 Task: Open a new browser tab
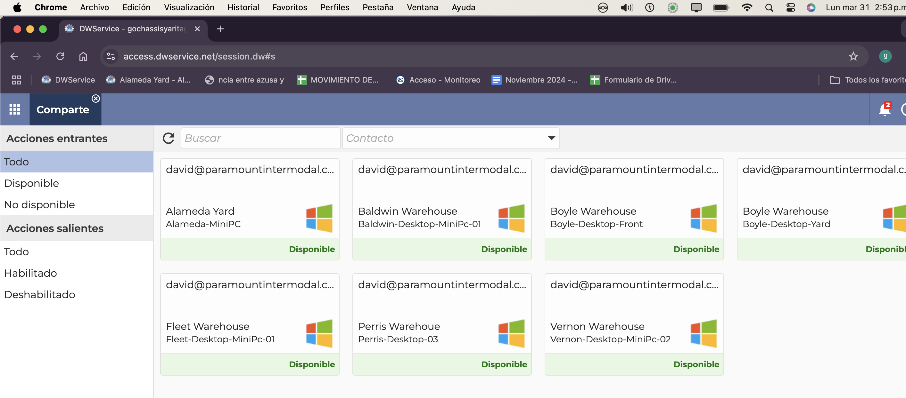(220, 29)
